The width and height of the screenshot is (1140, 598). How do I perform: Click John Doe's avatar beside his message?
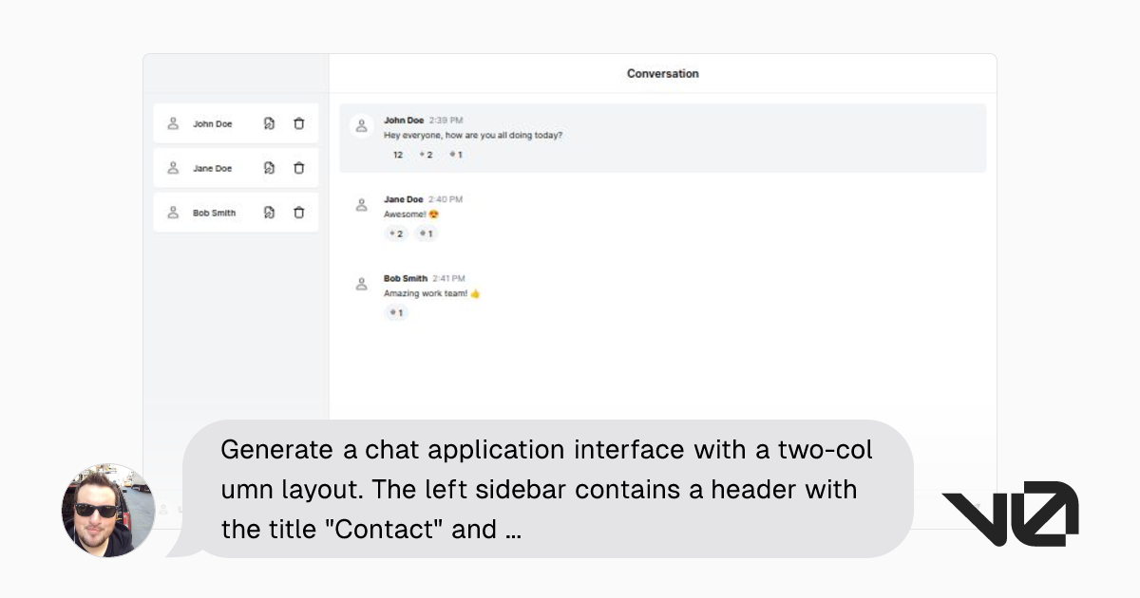361,125
